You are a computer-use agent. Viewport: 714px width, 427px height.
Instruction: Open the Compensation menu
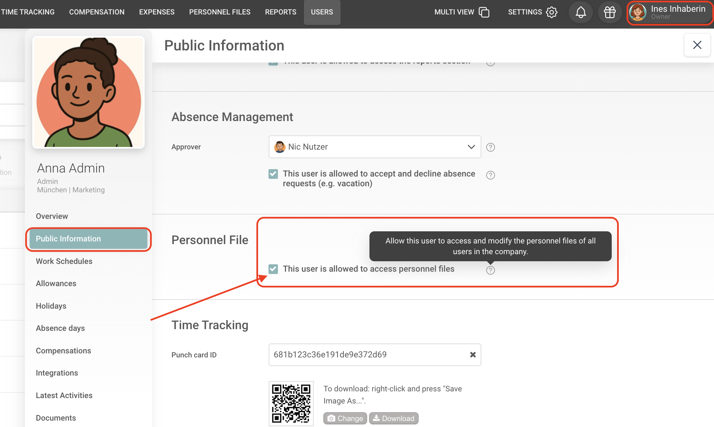(x=97, y=12)
